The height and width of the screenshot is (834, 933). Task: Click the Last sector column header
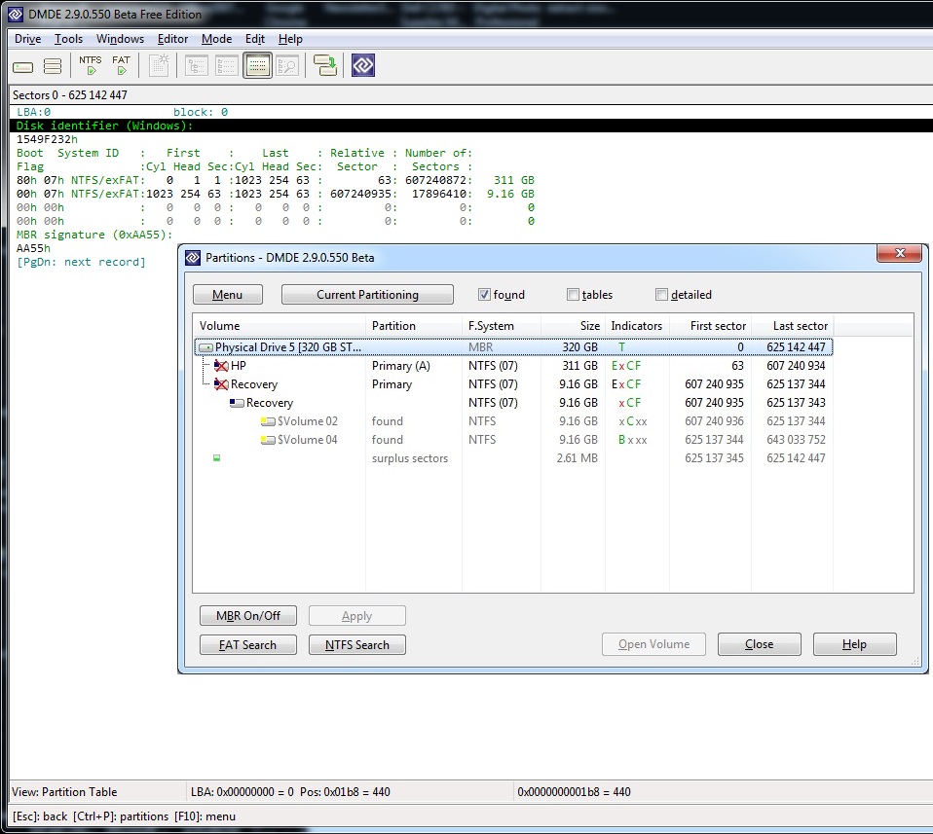point(793,326)
